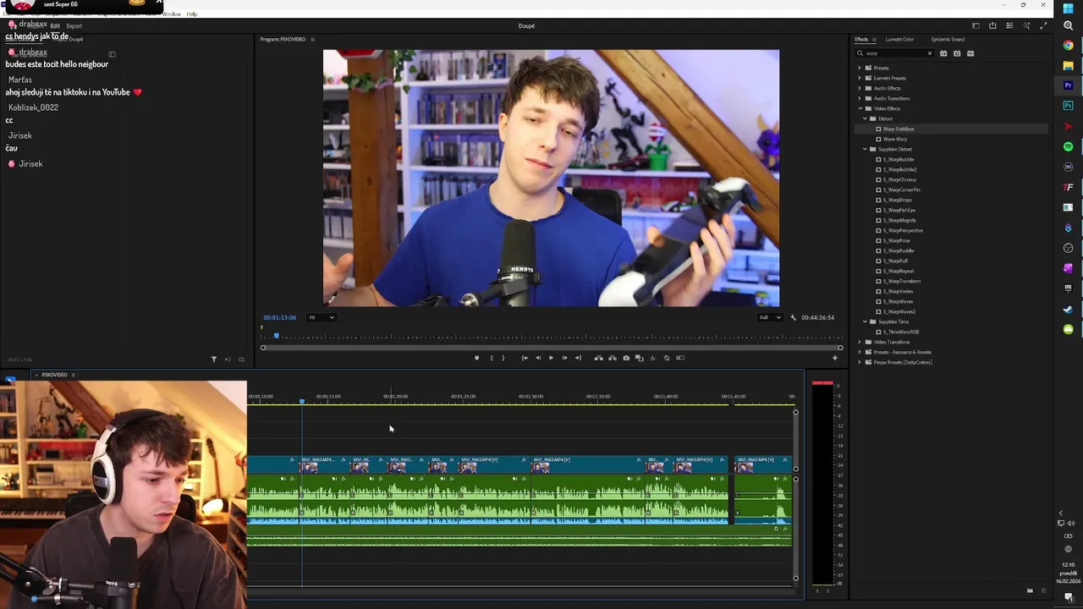The width and height of the screenshot is (1083, 609).
Task: Toggle Accelerated Effects filter icon
Action: point(943,53)
